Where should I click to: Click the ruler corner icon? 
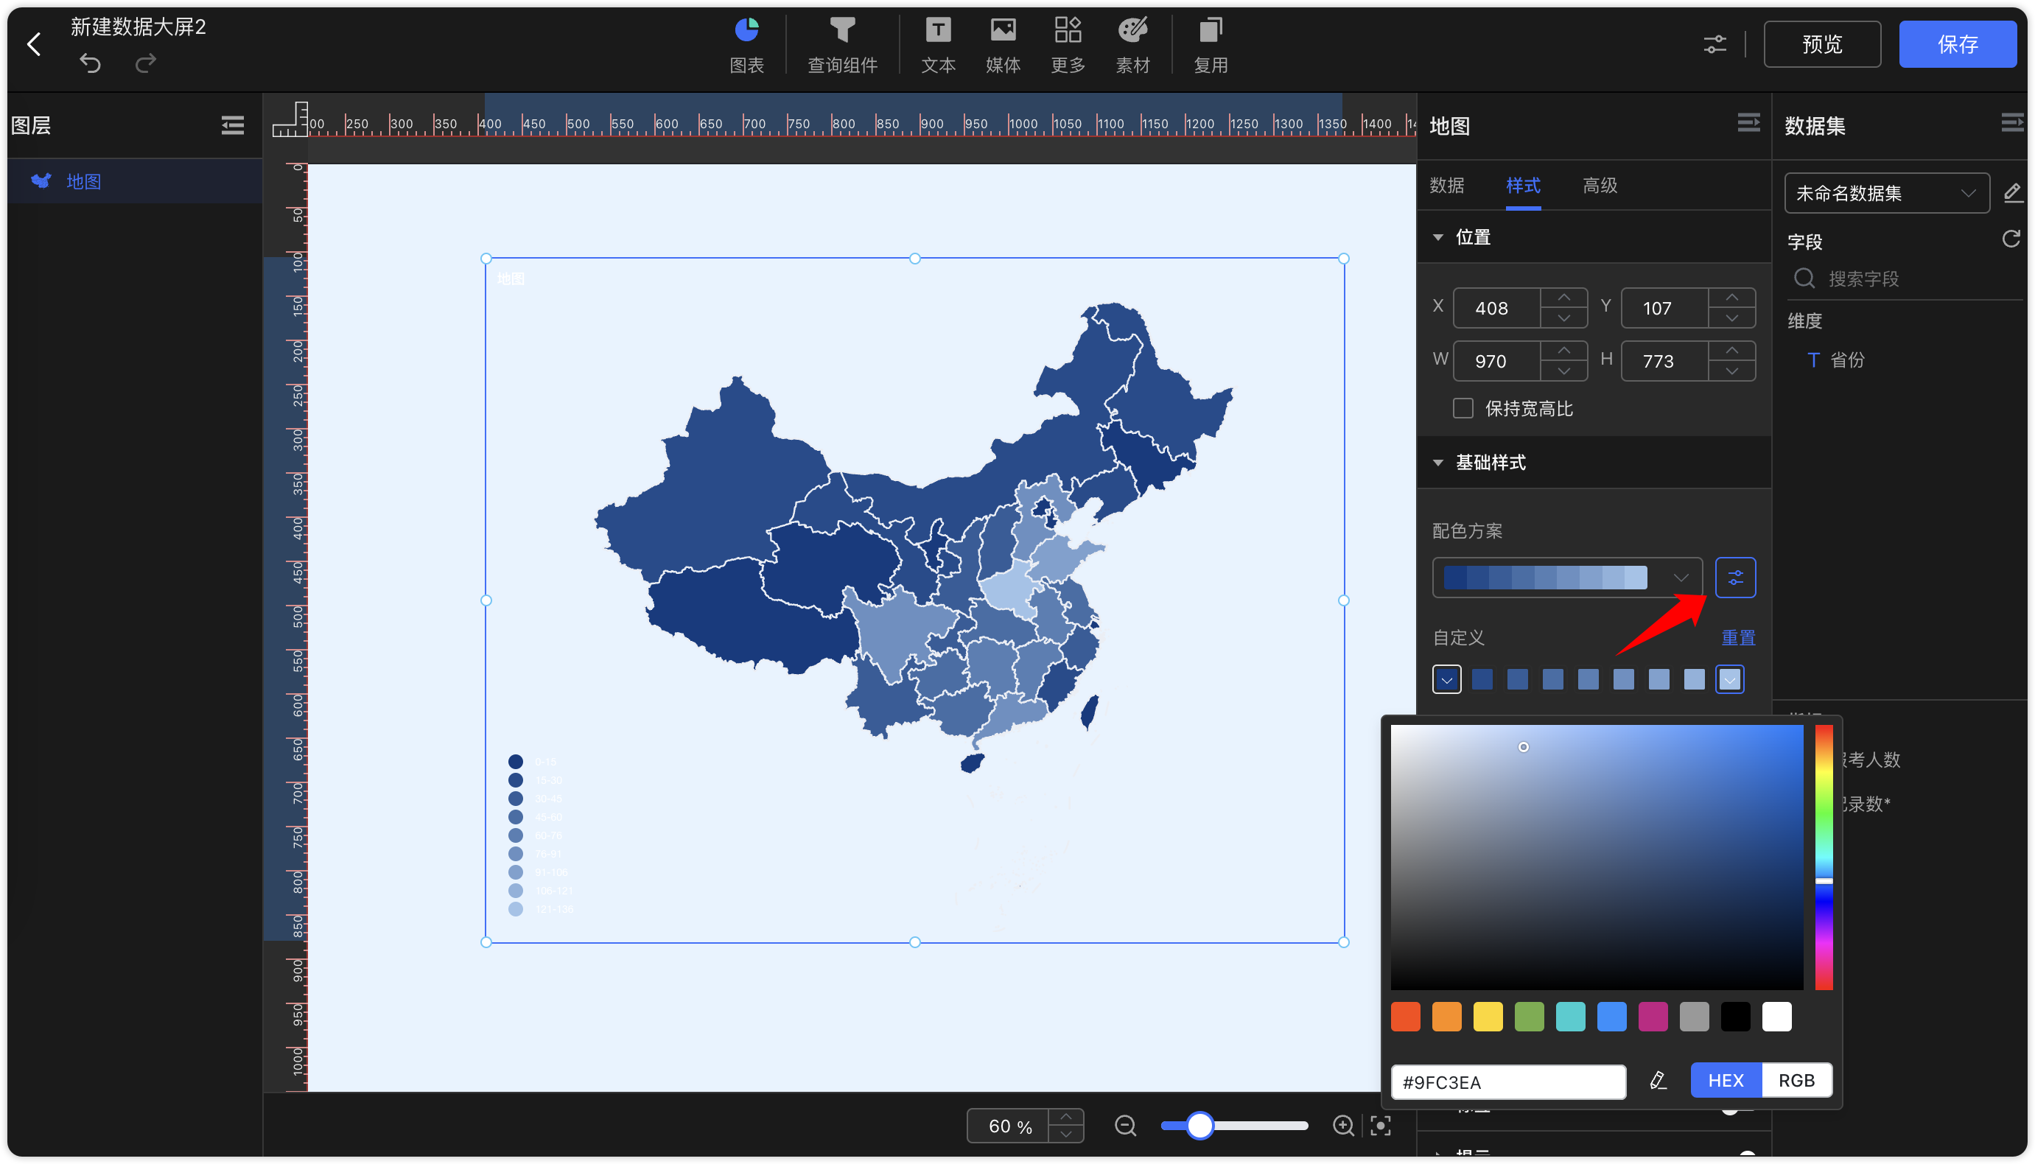(x=290, y=119)
